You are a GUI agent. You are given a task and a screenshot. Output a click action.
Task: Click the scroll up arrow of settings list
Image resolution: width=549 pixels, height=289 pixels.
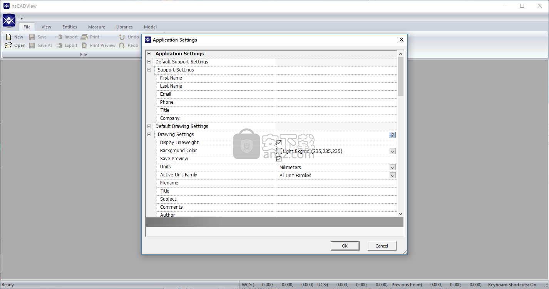pyautogui.click(x=400, y=54)
